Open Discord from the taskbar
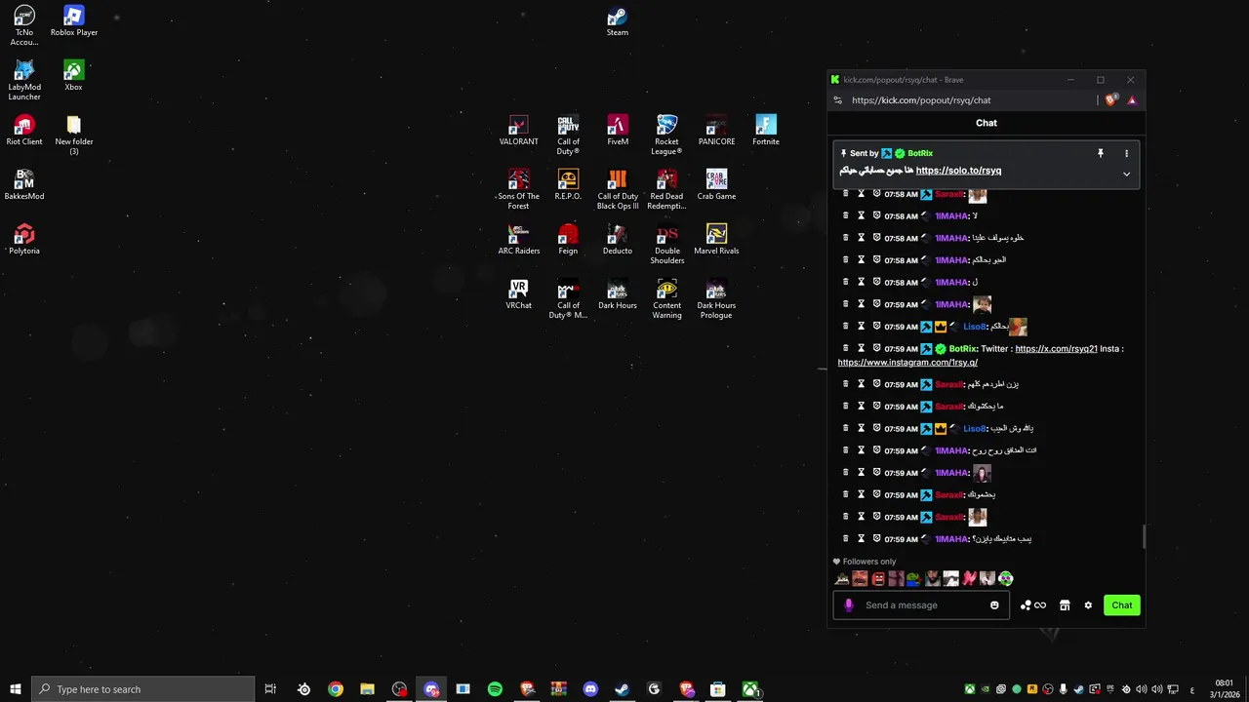Image resolution: width=1249 pixels, height=702 pixels. pyautogui.click(x=590, y=689)
